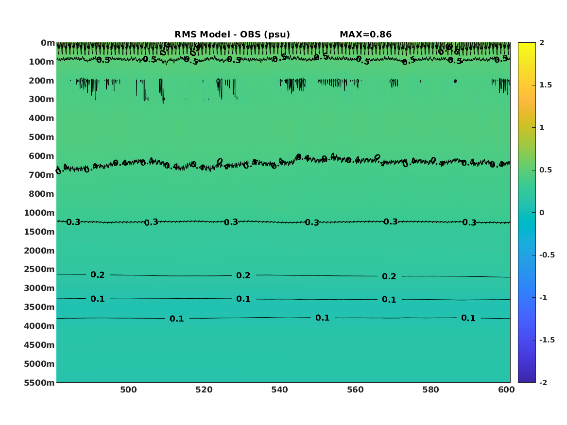Click the '1500m' depth axis label

point(39,232)
